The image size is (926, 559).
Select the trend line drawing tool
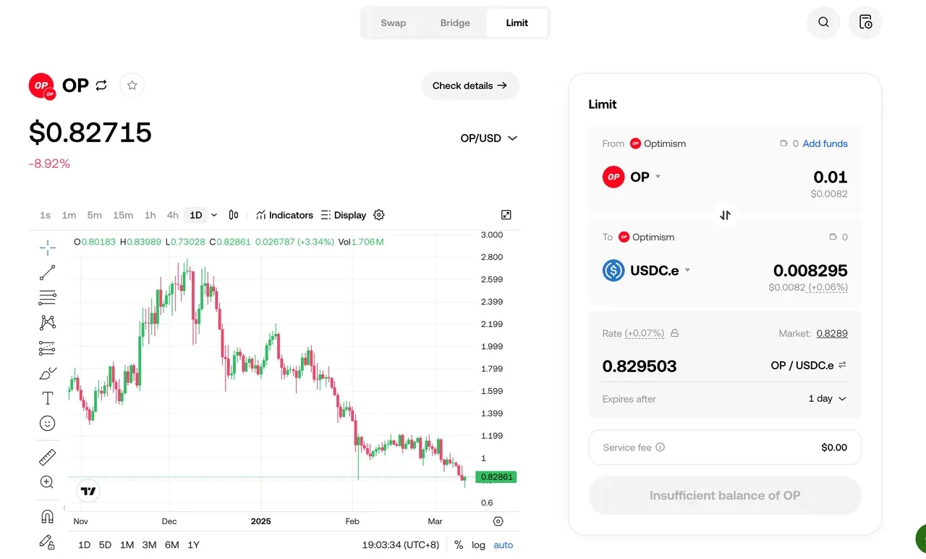(x=48, y=273)
